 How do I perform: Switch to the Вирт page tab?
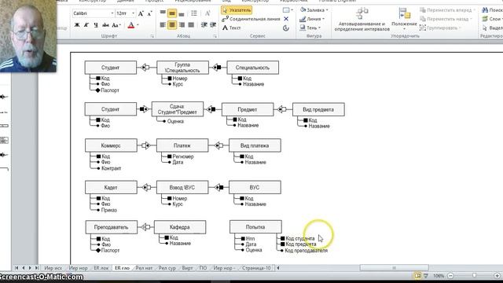(x=187, y=268)
